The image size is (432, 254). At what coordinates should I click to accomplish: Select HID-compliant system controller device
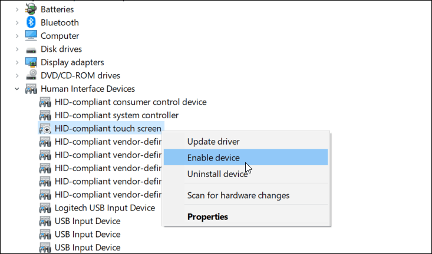[117, 115]
